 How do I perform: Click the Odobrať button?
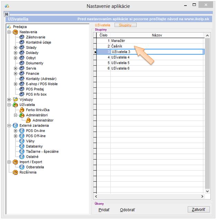tap(127, 210)
